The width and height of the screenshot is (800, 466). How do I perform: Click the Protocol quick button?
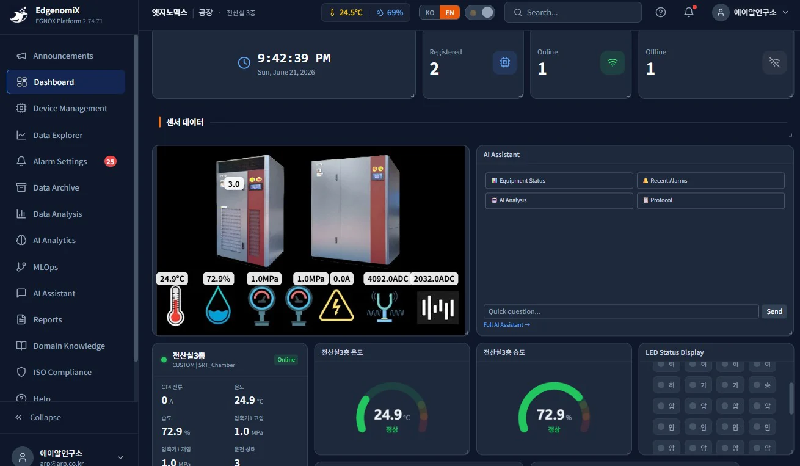(x=711, y=200)
